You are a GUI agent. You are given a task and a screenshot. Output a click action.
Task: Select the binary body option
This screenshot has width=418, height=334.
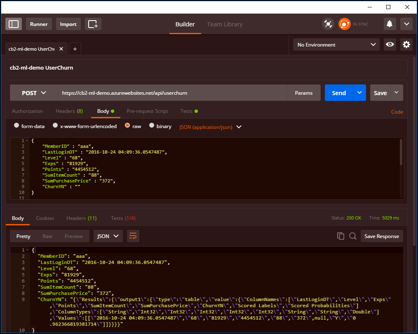coord(152,125)
